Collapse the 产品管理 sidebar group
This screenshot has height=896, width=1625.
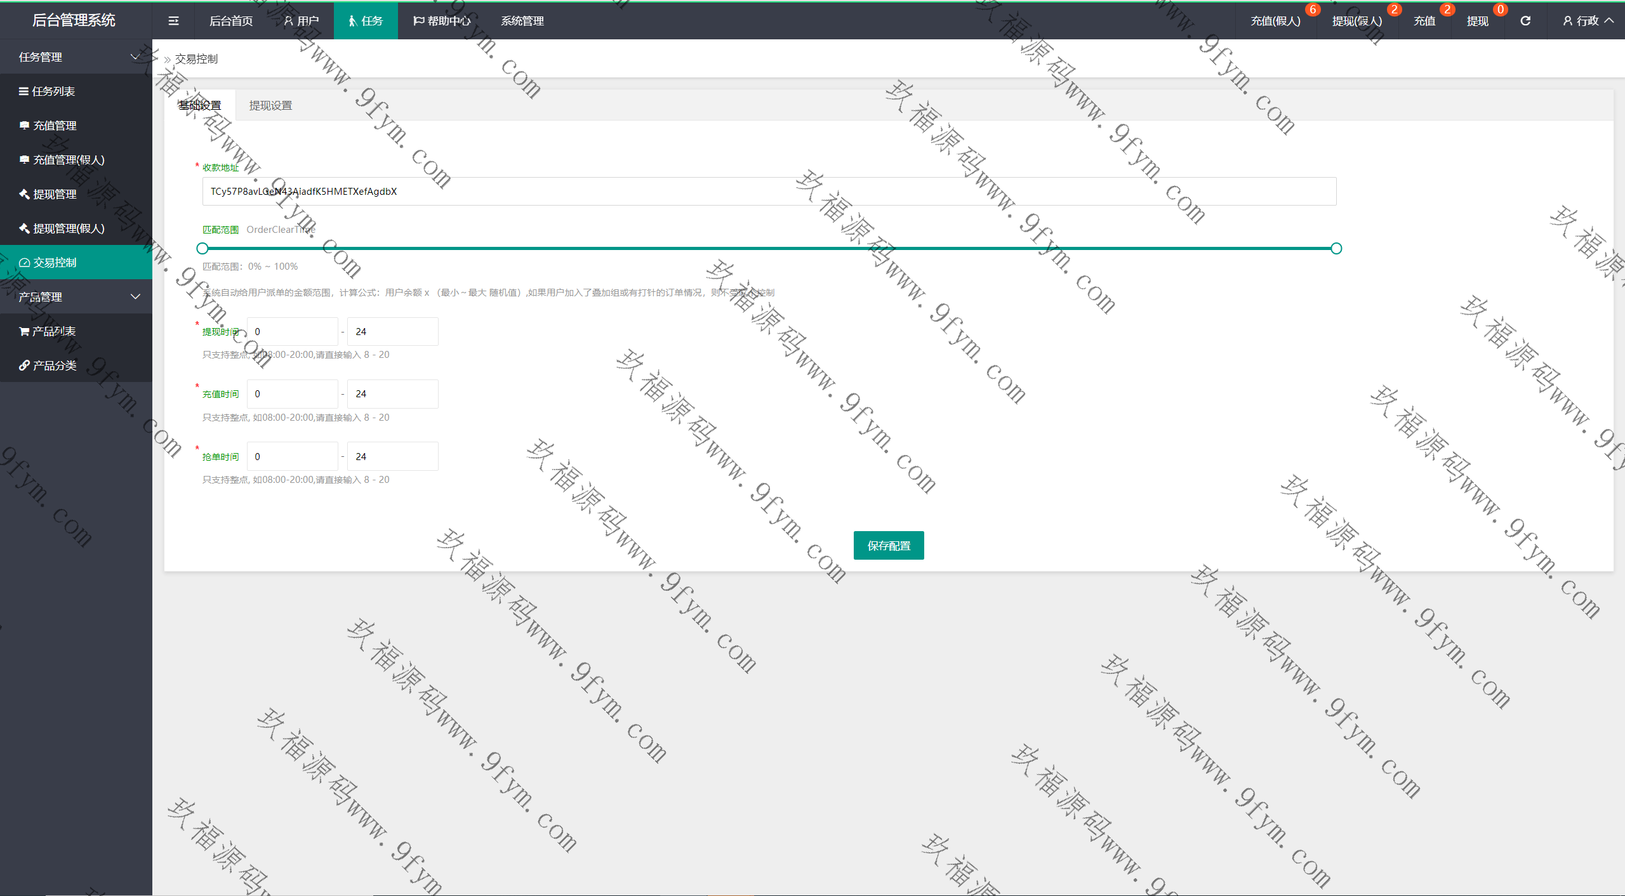tap(76, 297)
